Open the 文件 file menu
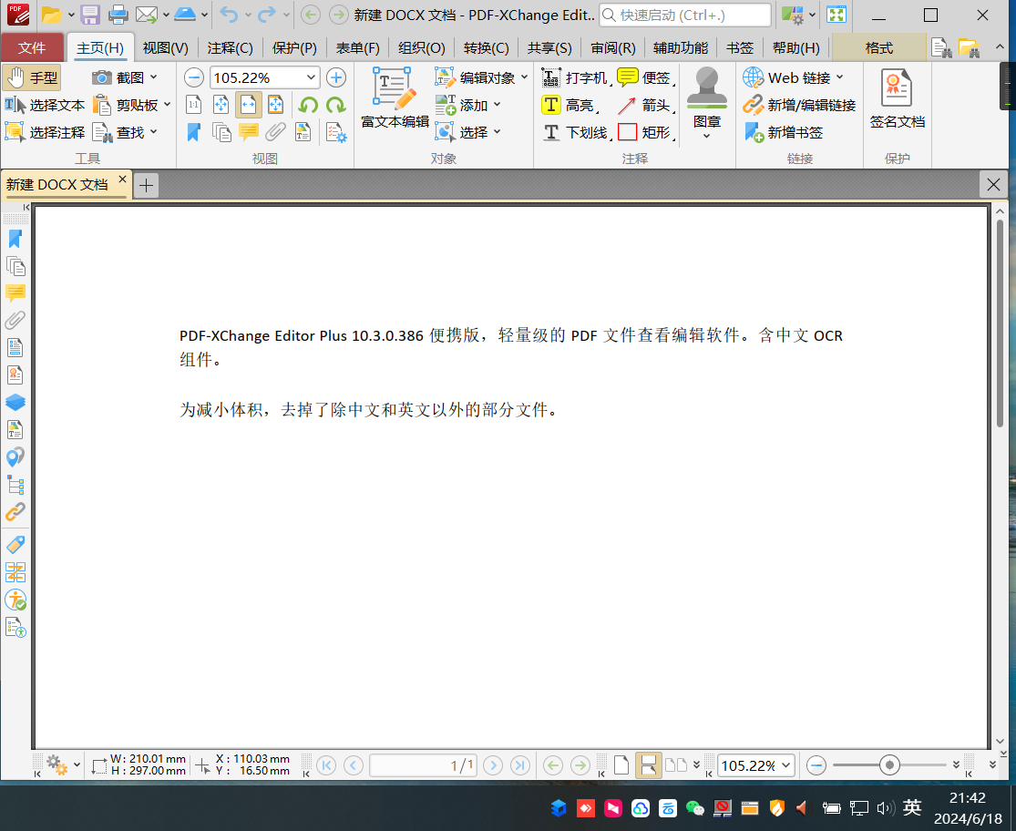 (x=32, y=48)
